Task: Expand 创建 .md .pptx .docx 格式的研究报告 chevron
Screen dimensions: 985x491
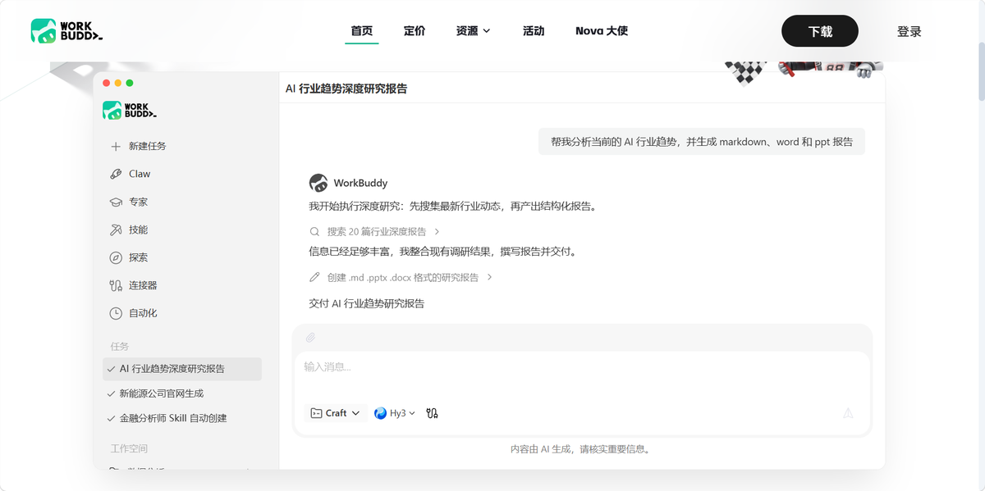Action: (490, 277)
